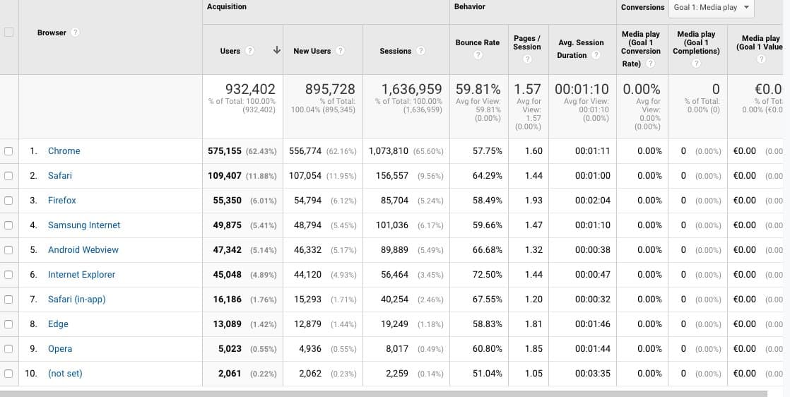Click help icon next to Sessions
The width and height of the screenshot is (790, 397).
coord(421,51)
